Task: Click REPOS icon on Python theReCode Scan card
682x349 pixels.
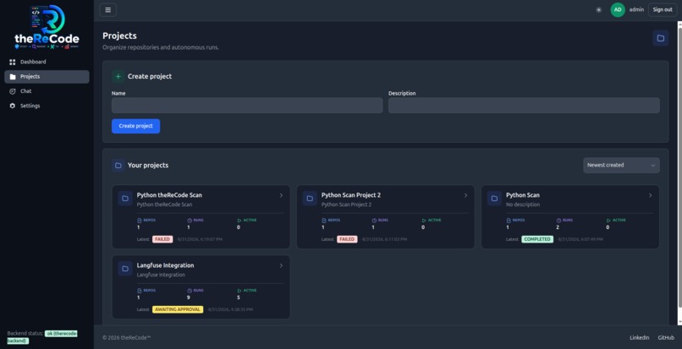Action: pyautogui.click(x=139, y=221)
